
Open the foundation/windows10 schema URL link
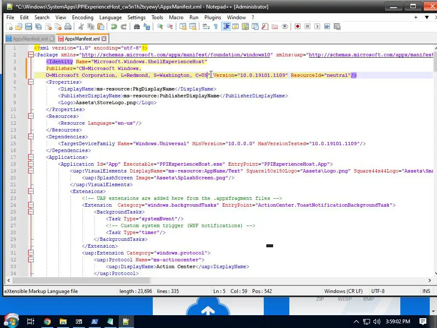tap(175, 55)
